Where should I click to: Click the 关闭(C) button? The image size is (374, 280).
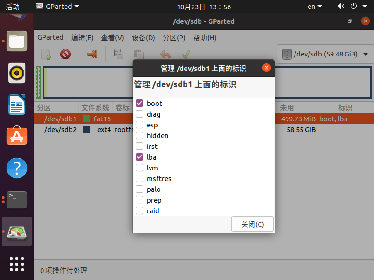252,224
